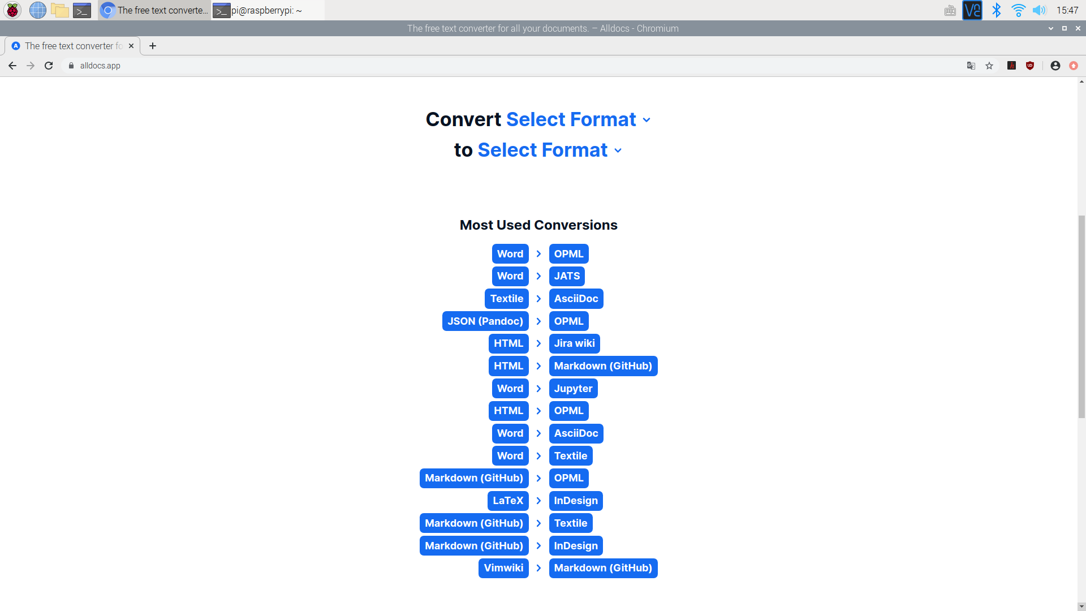1086x611 pixels.
Task: Choose JATS in the Word to JATS row
Action: point(567,276)
